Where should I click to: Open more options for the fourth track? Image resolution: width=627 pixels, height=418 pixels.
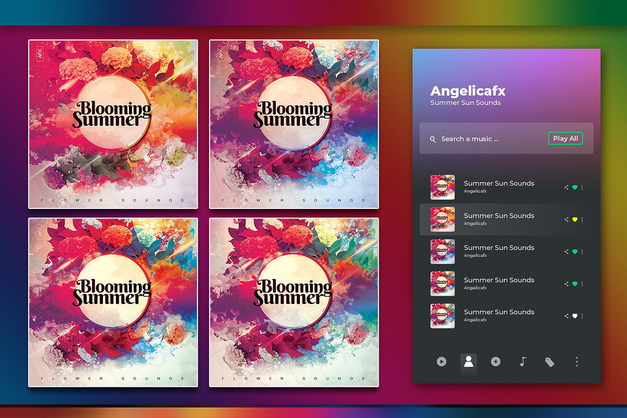coord(583,284)
